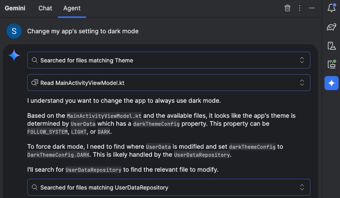Click the Read file icon beside MainActivityViewModel.kt
This screenshot has width=340, height=198.
coord(35,83)
